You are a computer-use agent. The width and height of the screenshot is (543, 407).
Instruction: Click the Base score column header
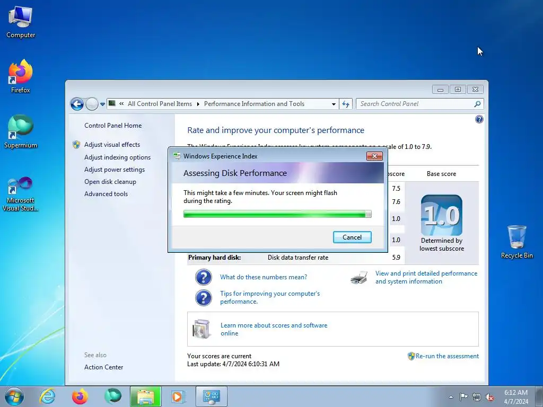[x=442, y=174]
